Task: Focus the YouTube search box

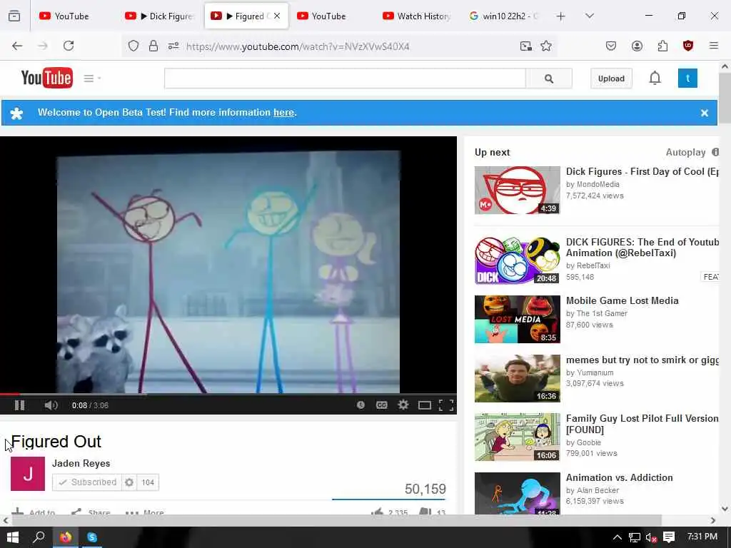Action: pos(345,78)
